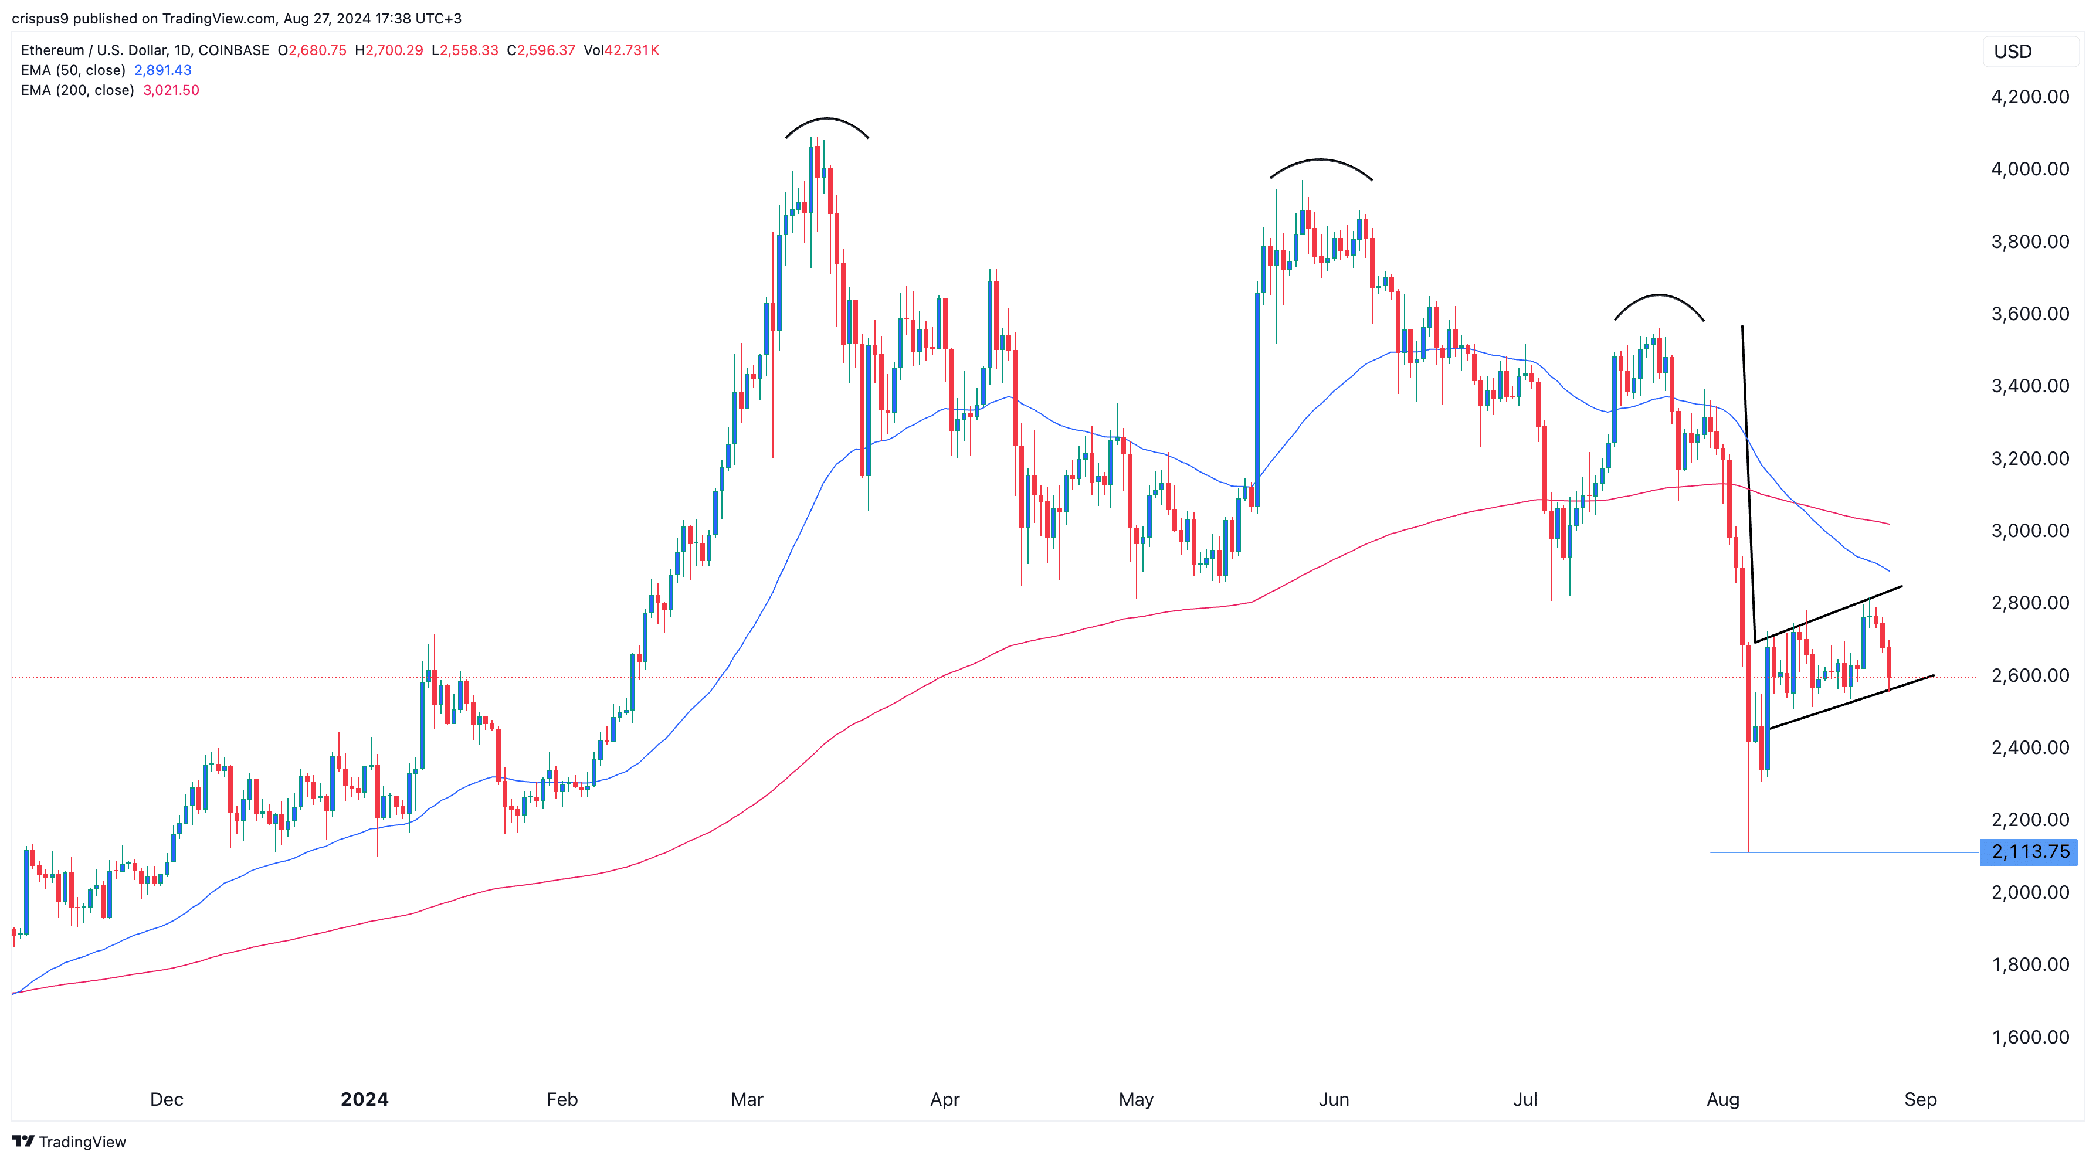Click the 3,400.00 price axis label
Viewport: 2096px width, 1162px height.
point(2030,386)
